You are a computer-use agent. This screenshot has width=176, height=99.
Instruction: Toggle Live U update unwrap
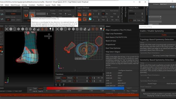pyautogui.click(x=13, y=20)
